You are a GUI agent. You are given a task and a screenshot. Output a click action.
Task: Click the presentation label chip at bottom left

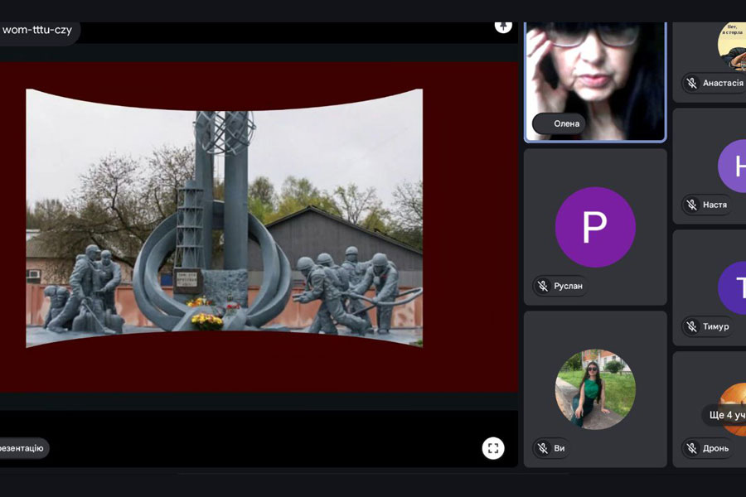22,448
